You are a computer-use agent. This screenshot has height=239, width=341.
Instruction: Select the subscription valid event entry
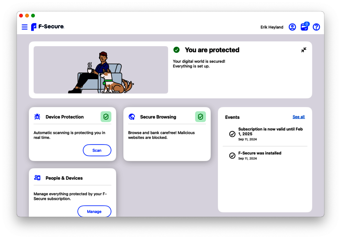click(x=265, y=134)
